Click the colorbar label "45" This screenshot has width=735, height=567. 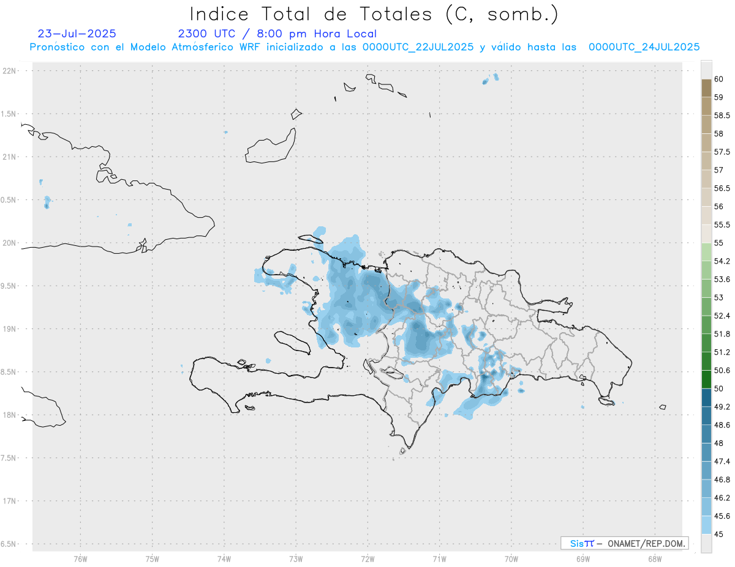click(718, 534)
